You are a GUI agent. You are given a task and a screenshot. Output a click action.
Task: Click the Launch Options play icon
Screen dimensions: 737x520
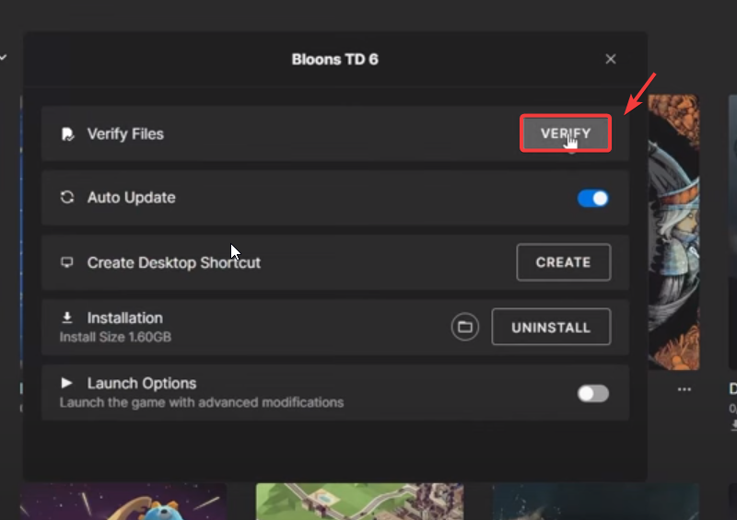(x=66, y=383)
